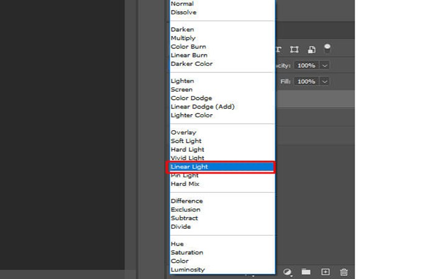Choose Pin Light blend mode
Image resolution: width=435 pixels, height=279 pixels.
click(222, 175)
